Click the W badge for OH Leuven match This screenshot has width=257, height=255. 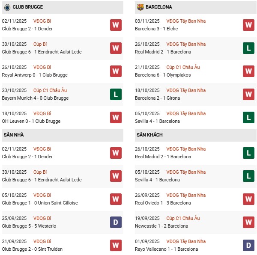point(116,117)
